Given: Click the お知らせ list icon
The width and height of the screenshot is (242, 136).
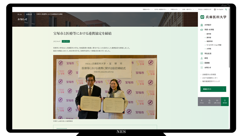Looking at the screenshot, I should (x=202, y=67).
